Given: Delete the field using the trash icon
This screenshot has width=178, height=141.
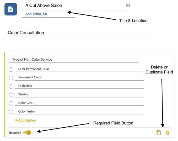Looking at the screenshot, I should pos(168,133).
